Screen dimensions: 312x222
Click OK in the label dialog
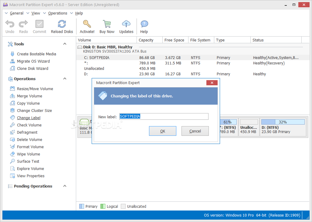[163, 131]
